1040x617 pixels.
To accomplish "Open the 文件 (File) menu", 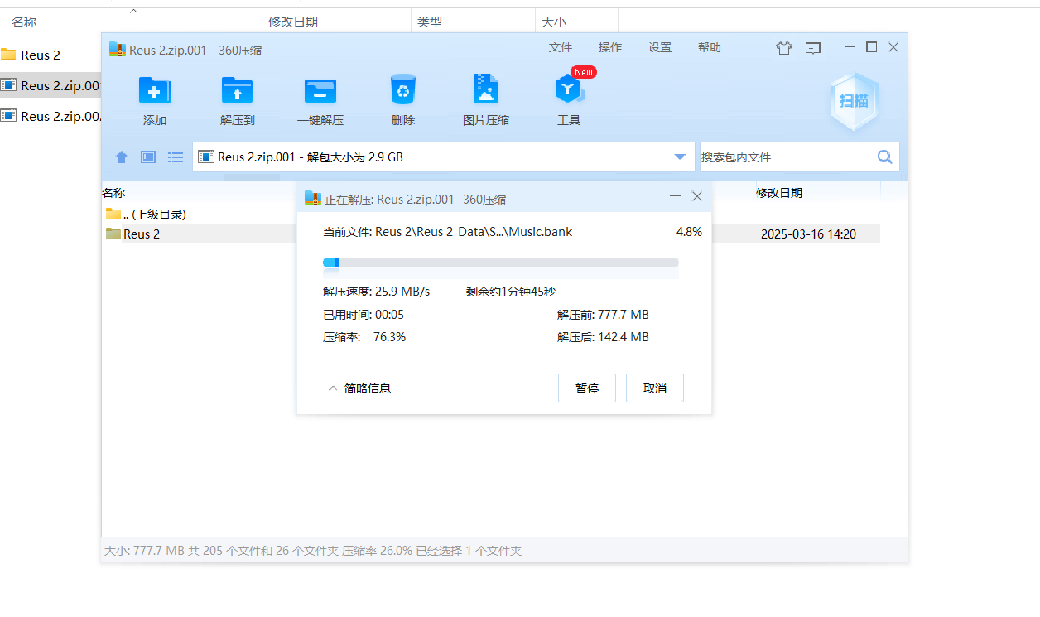I will [x=561, y=47].
